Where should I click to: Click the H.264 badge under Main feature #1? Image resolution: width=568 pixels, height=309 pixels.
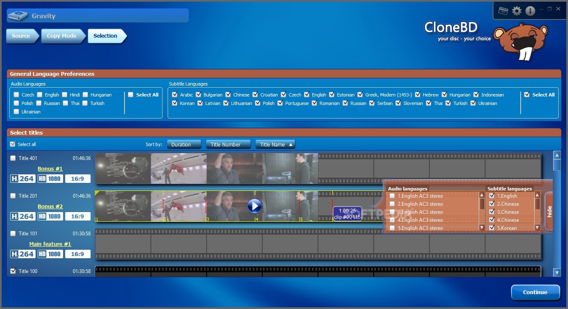[23, 254]
